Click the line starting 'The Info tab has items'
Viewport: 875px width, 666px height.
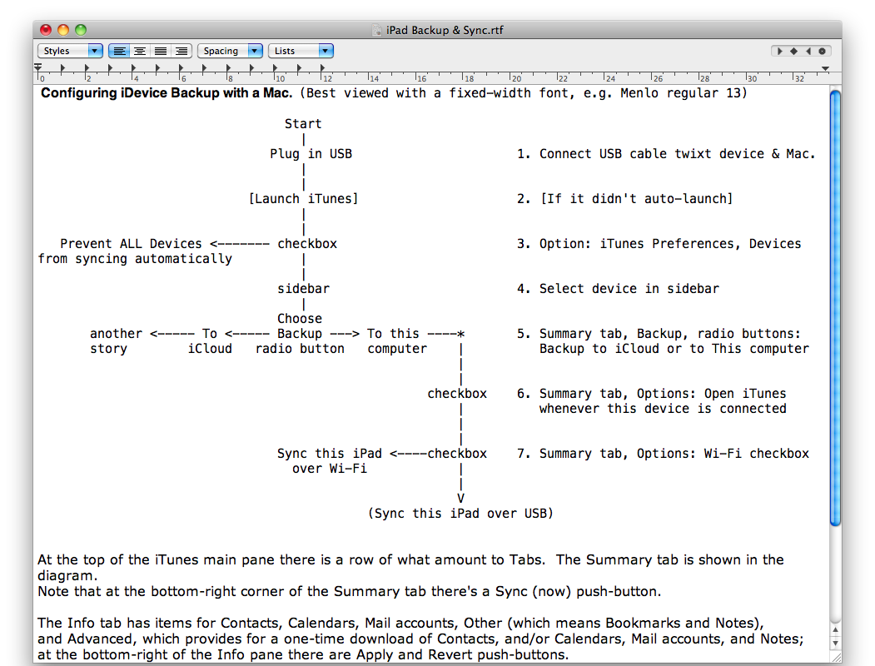400,623
